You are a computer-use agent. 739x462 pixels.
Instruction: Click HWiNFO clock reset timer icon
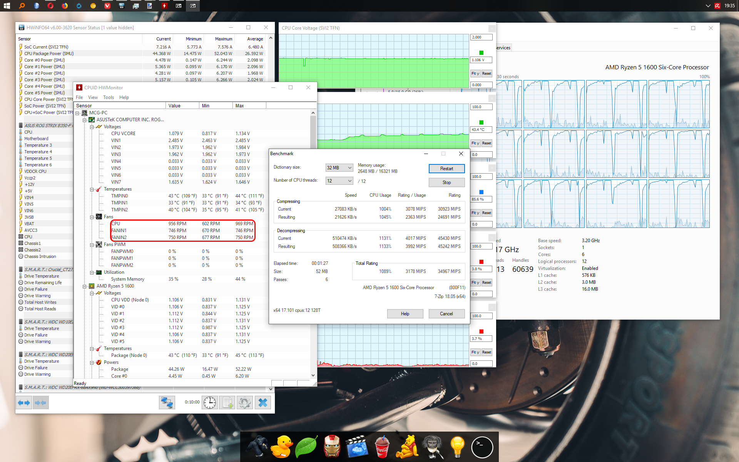tap(210, 403)
